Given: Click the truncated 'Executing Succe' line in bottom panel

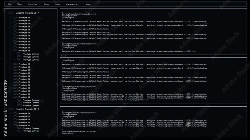Looking at the screenshot, I should click(67, 133).
